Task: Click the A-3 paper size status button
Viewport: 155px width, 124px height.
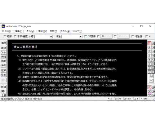Action: pyautogui.click(x=110, y=99)
